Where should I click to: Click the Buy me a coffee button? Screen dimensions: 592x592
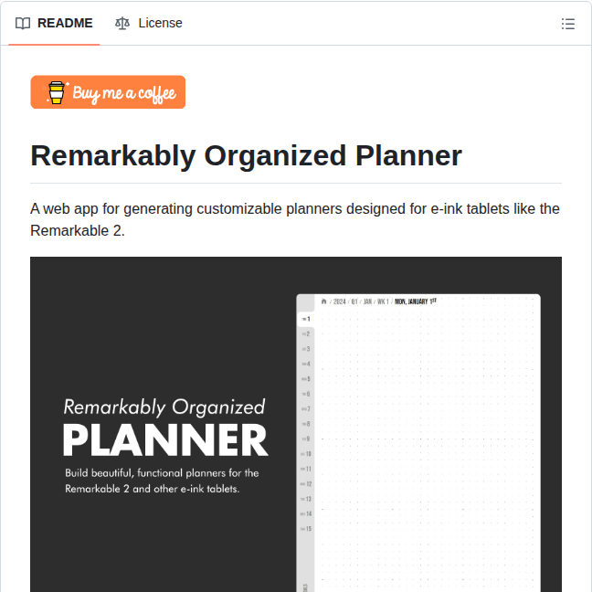(108, 92)
